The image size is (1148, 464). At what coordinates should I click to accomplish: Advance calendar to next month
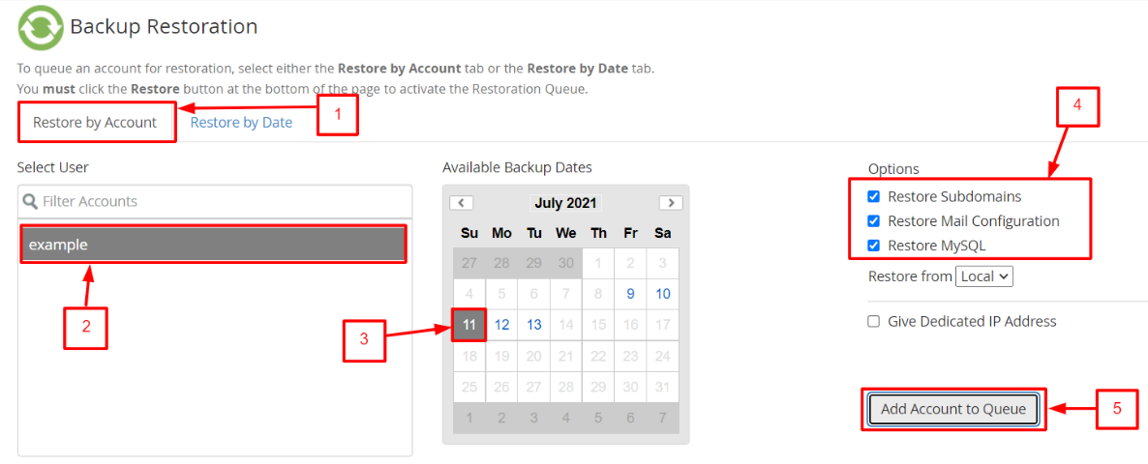tap(671, 203)
